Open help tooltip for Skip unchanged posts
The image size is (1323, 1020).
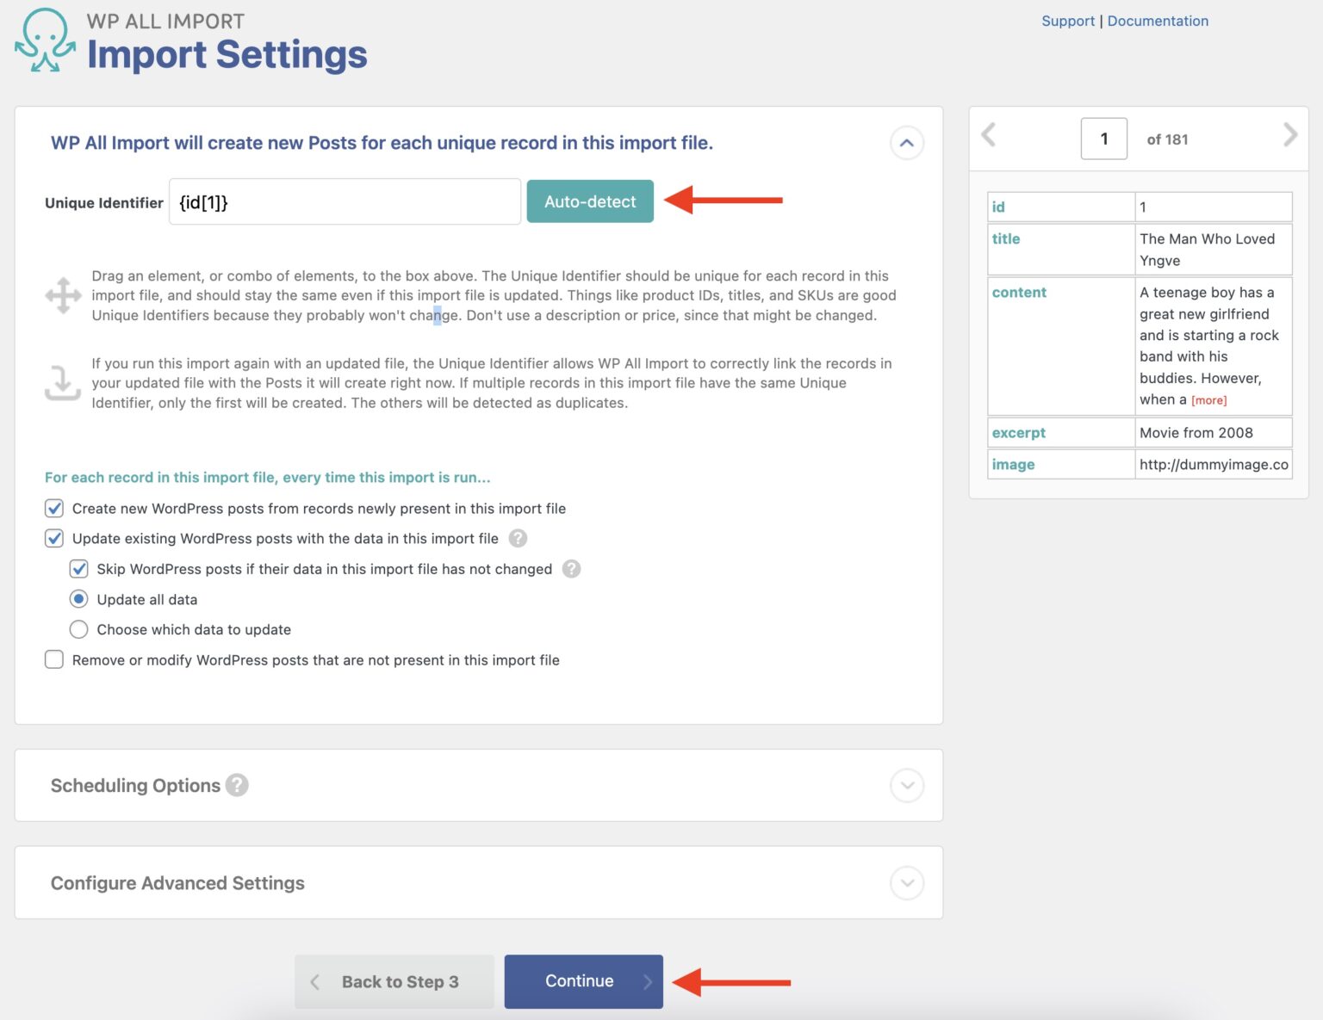click(571, 569)
